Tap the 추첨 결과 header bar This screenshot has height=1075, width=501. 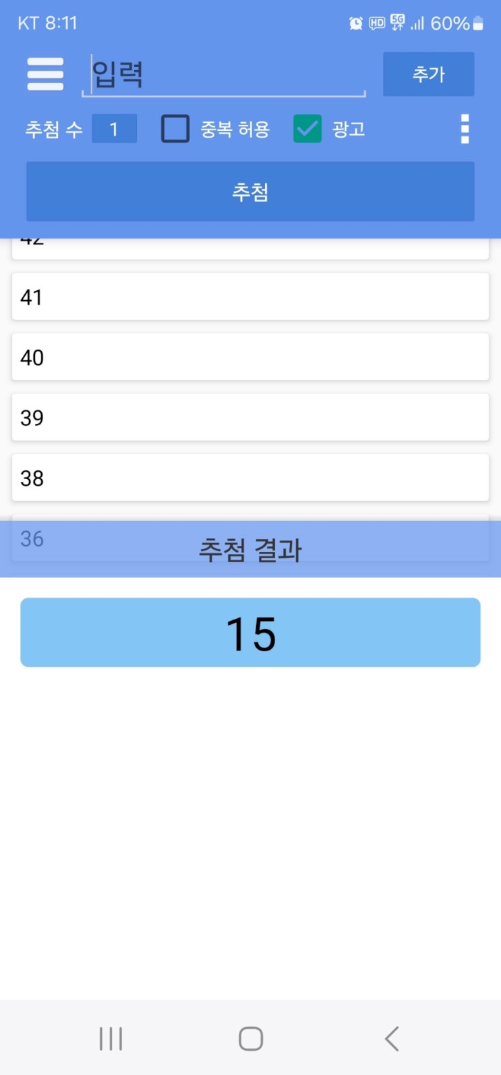[250, 549]
